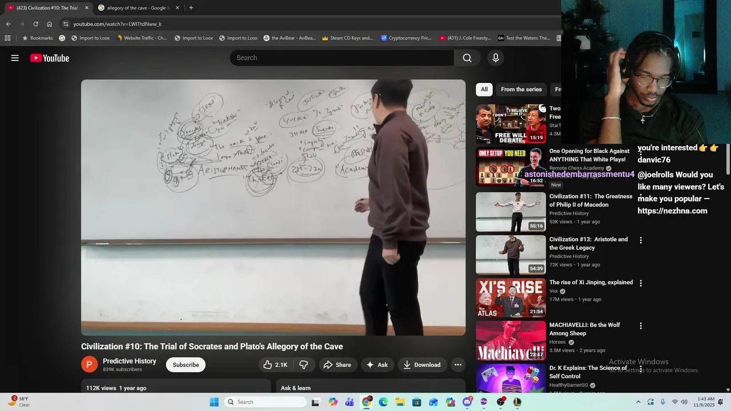Open volume control in system tray
Viewport: 731px width, 411px height.
click(x=684, y=402)
